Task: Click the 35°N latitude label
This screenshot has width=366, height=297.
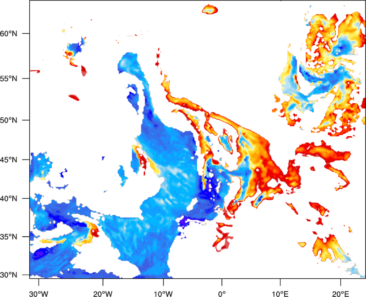Action: tap(8, 237)
